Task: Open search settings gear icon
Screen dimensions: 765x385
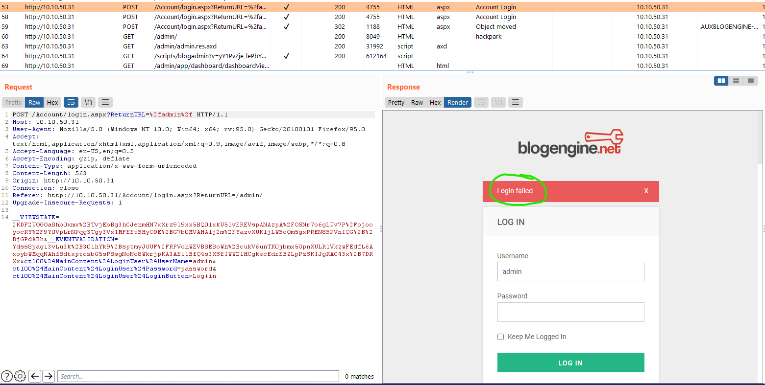Action: tap(20, 376)
